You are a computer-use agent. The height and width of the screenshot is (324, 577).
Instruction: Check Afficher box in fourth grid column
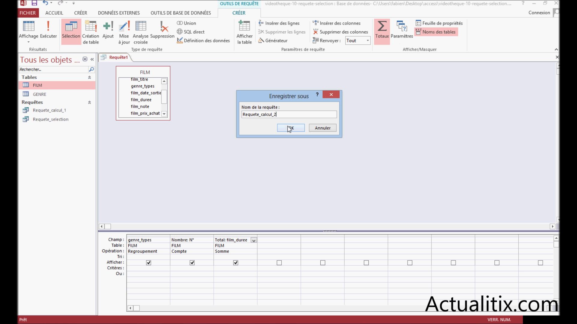pyautogui.click(x=279, y=262)
